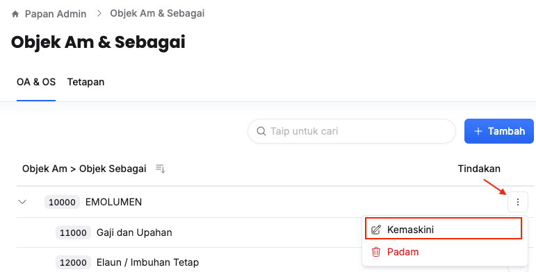Switch to the Tetapan tab

coord(86,82)
